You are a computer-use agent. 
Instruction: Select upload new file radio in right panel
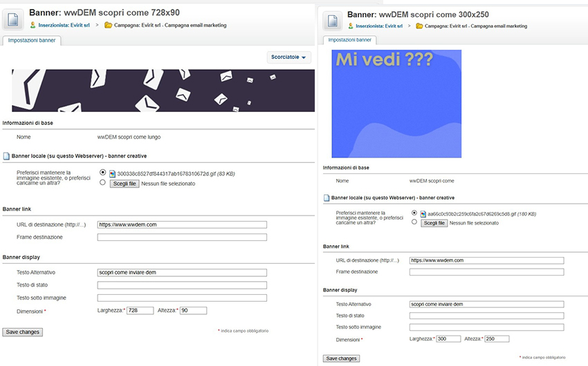tap(414, 222)
